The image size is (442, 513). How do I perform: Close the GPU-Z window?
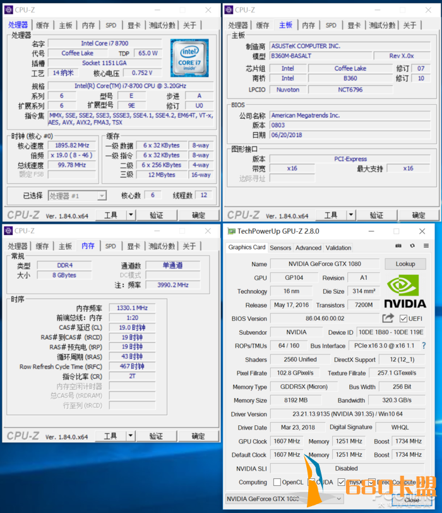(x=422, y=231)
